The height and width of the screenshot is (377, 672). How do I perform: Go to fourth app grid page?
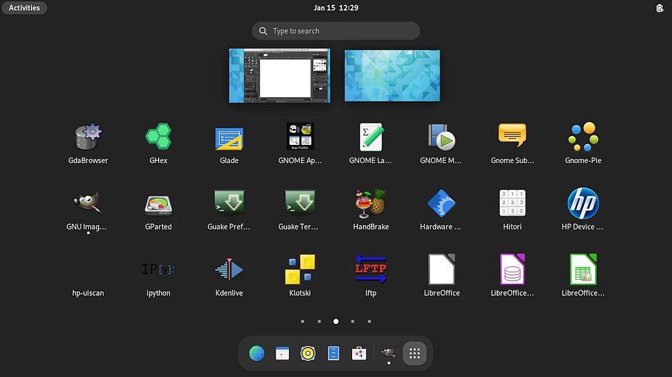[x=353, y=321]
